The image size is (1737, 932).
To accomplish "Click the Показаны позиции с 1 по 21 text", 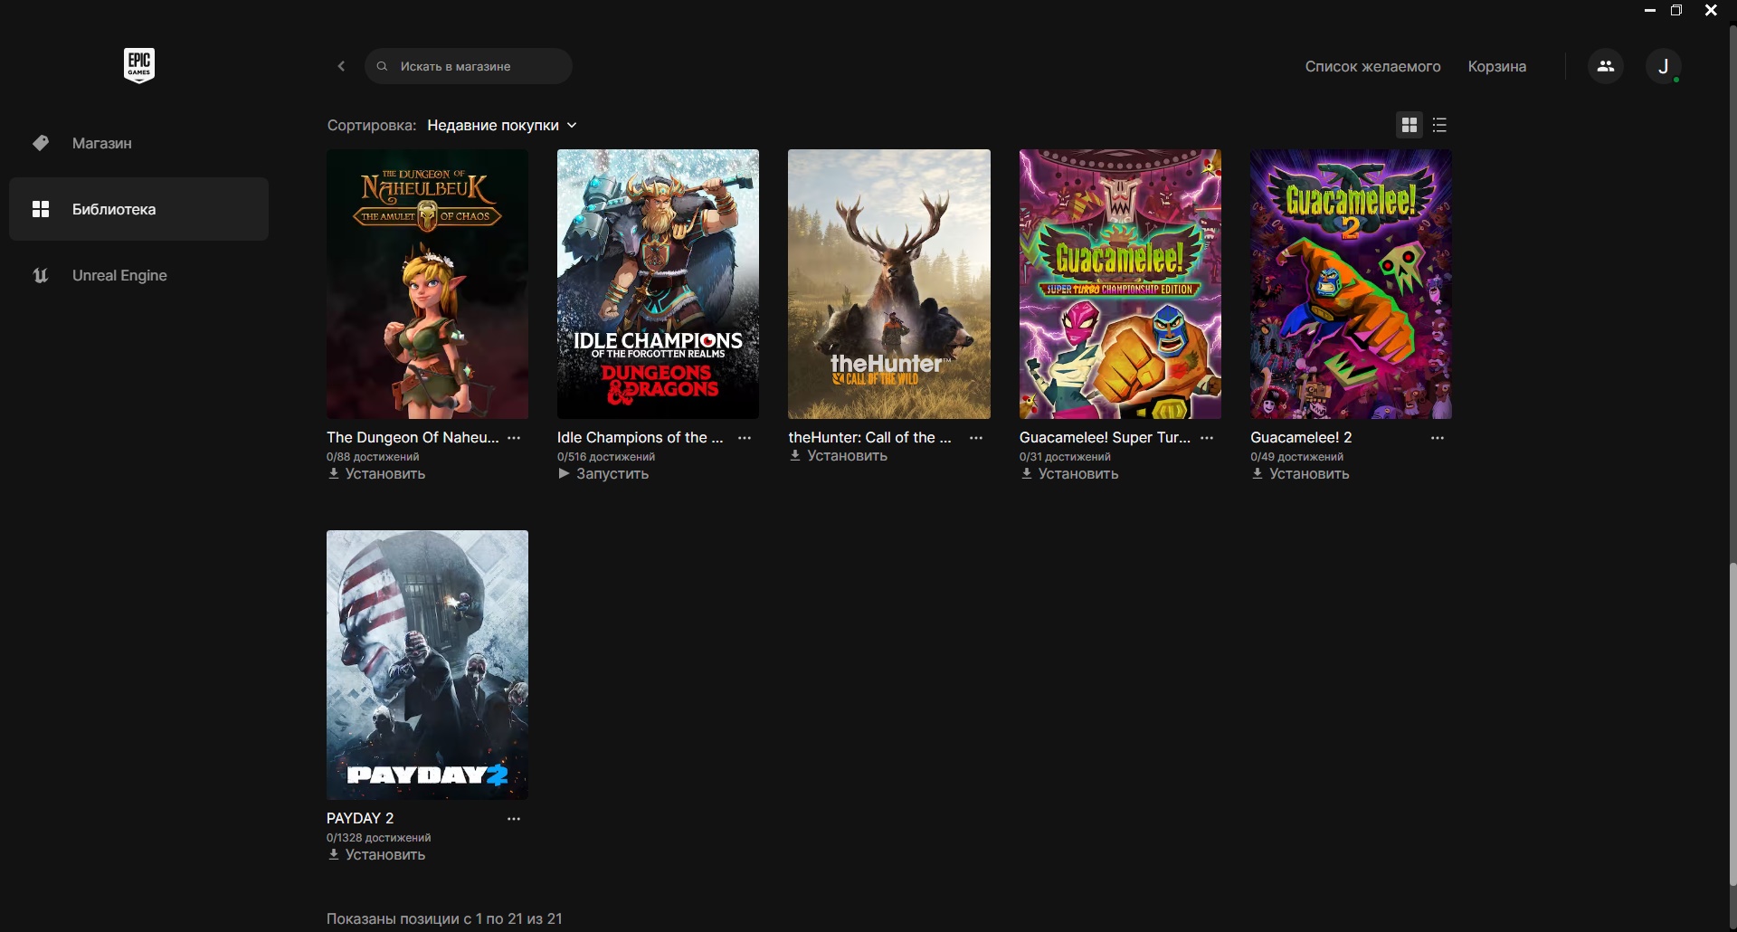I will [444, 918].
